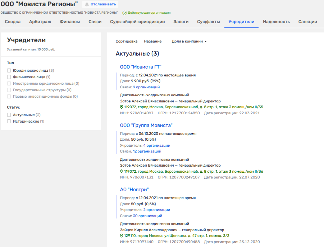Click map pin icon for АО Новтри address
This screenshot has width=324, height=247.
(x=122, y=236)
